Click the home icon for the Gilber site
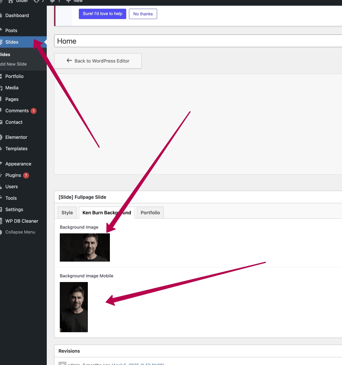Screen dimensions: 342x365 click(x=11, y=1)
